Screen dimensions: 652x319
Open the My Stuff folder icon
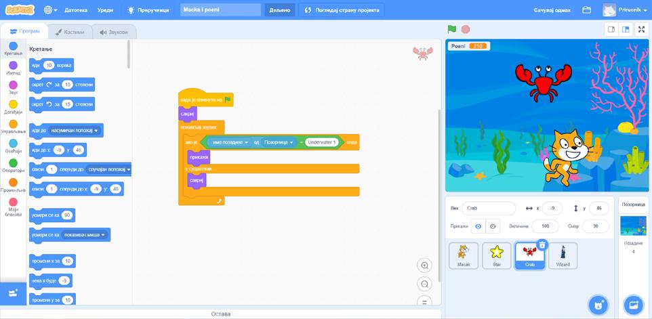pyautogui.click(x=586, y=10)
